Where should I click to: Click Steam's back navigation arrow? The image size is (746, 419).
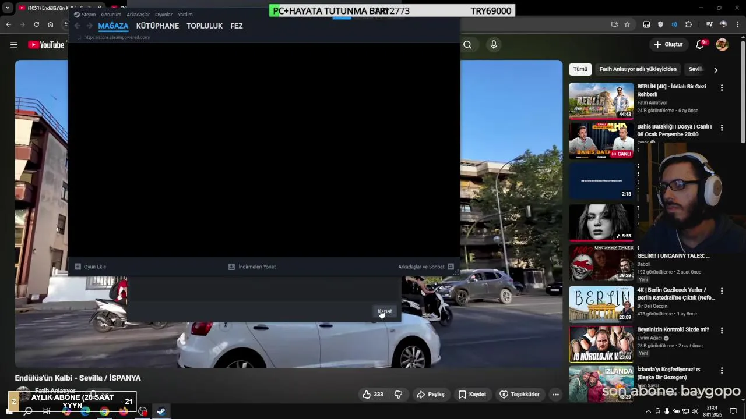tap(77, 26)
